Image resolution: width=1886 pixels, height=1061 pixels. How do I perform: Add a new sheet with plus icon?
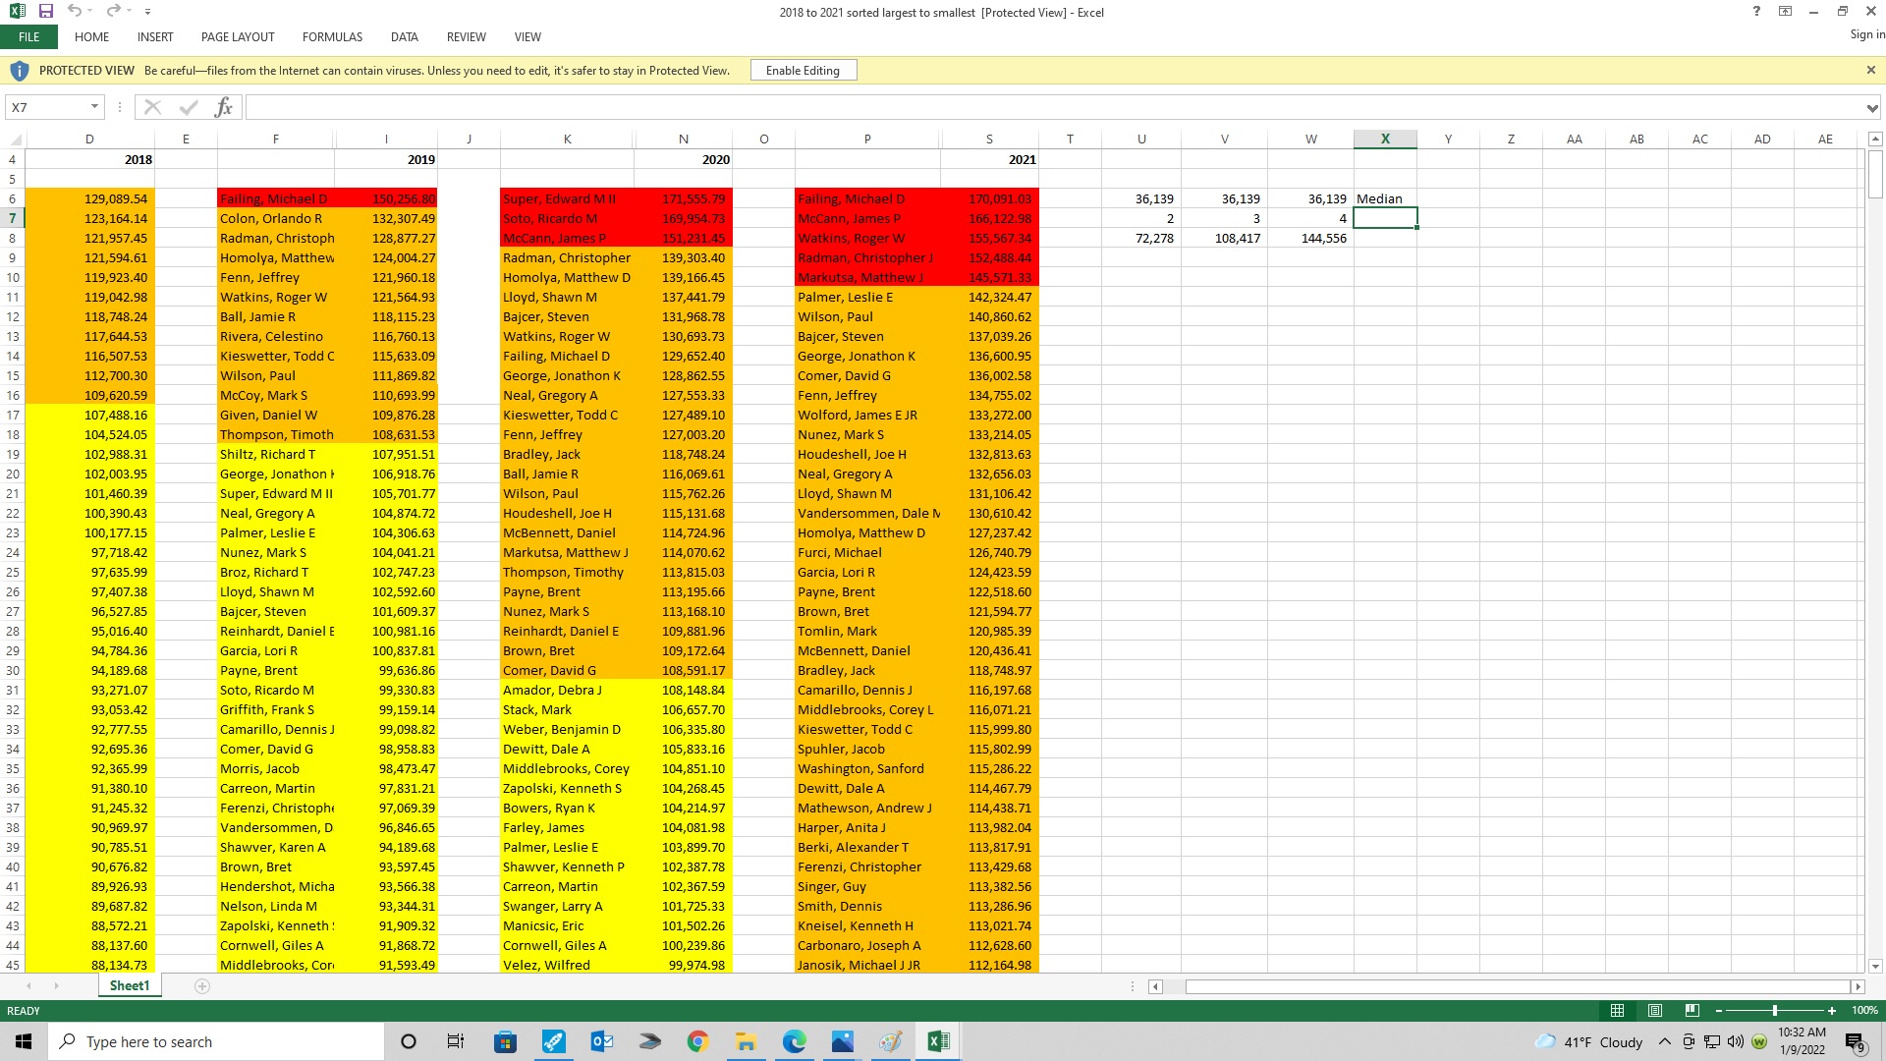(x=202, y=986)
